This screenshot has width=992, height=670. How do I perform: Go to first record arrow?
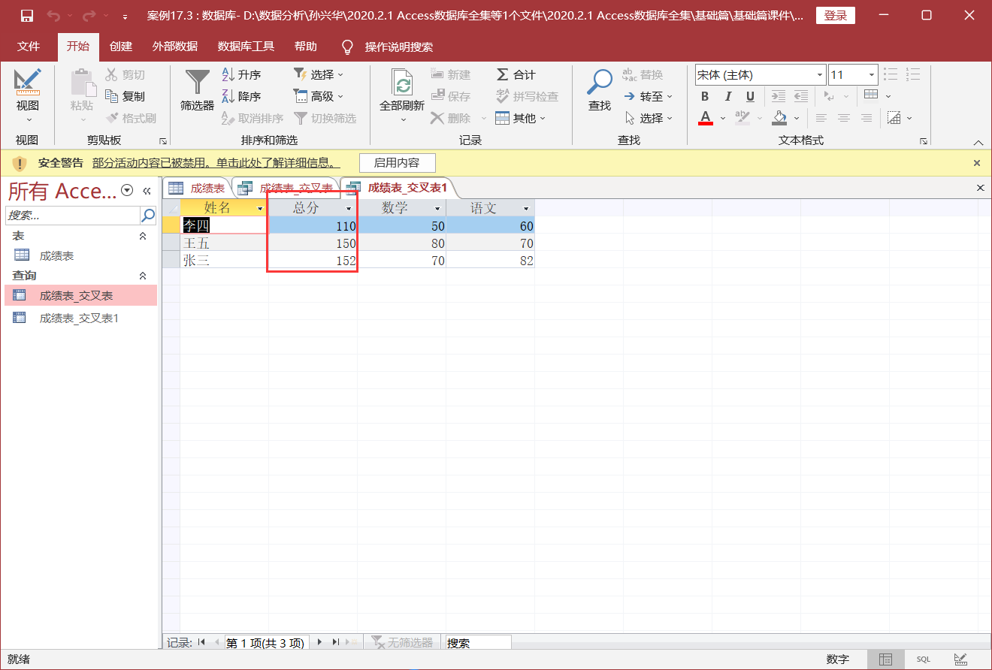tap(201, 642)
